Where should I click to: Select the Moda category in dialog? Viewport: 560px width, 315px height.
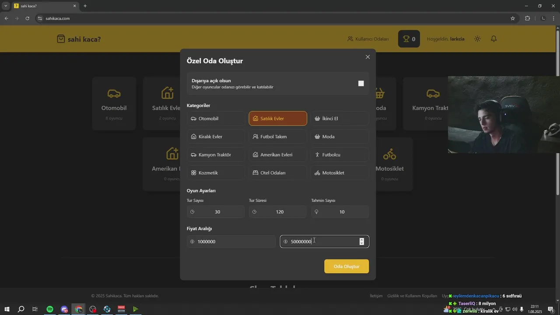[340, 136]
